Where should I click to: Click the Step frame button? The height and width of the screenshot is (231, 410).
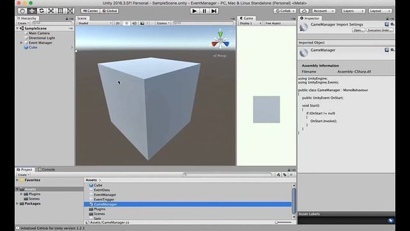tap(214, 11)
